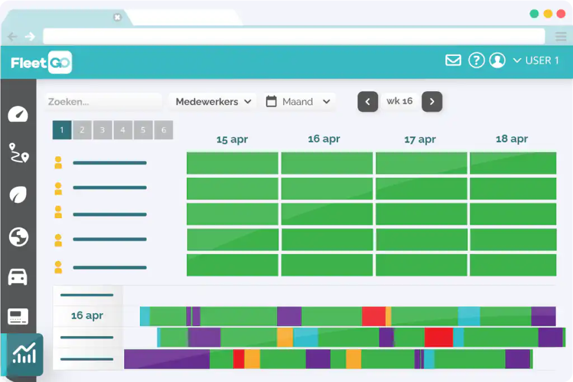This screenshot has height=382, width=573.
Task: Go to page 2 tab
Action: [82, 130]
